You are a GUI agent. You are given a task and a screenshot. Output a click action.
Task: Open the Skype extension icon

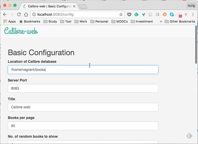tap(172, 14)
